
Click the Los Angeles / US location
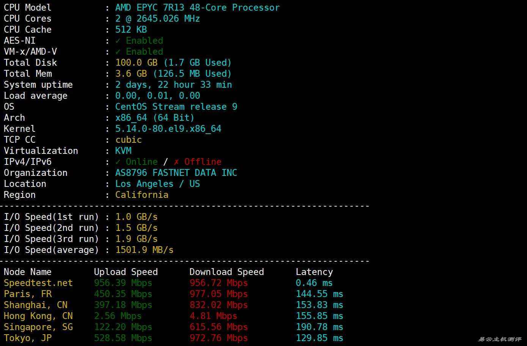pyautogui.click(x=157, y=184)
